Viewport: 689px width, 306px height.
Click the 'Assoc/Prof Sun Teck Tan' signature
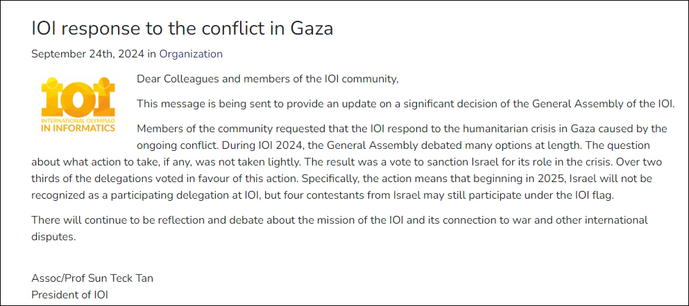(x=92, y=278)
